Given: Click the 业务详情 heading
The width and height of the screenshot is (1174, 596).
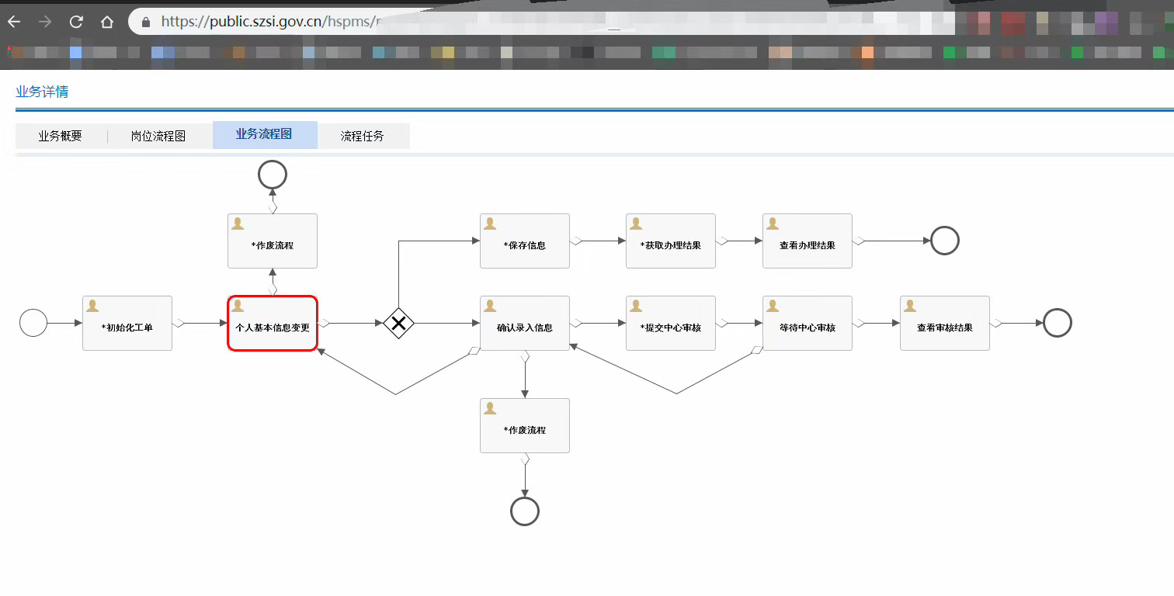Looking at the screenshot, I should pos(42,92).
